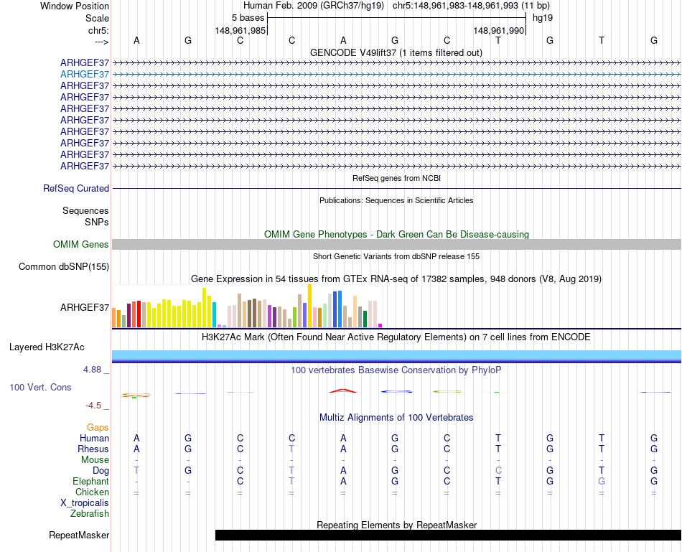682x552 pixels.
Task: Select the chr5: ruler label
Action: click(98, 30)
